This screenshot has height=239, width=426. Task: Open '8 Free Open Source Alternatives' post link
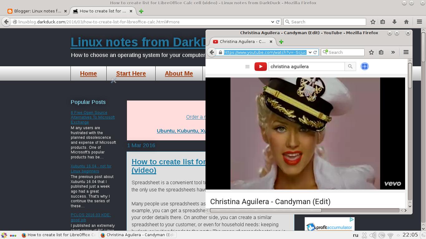tap(93, 117)
